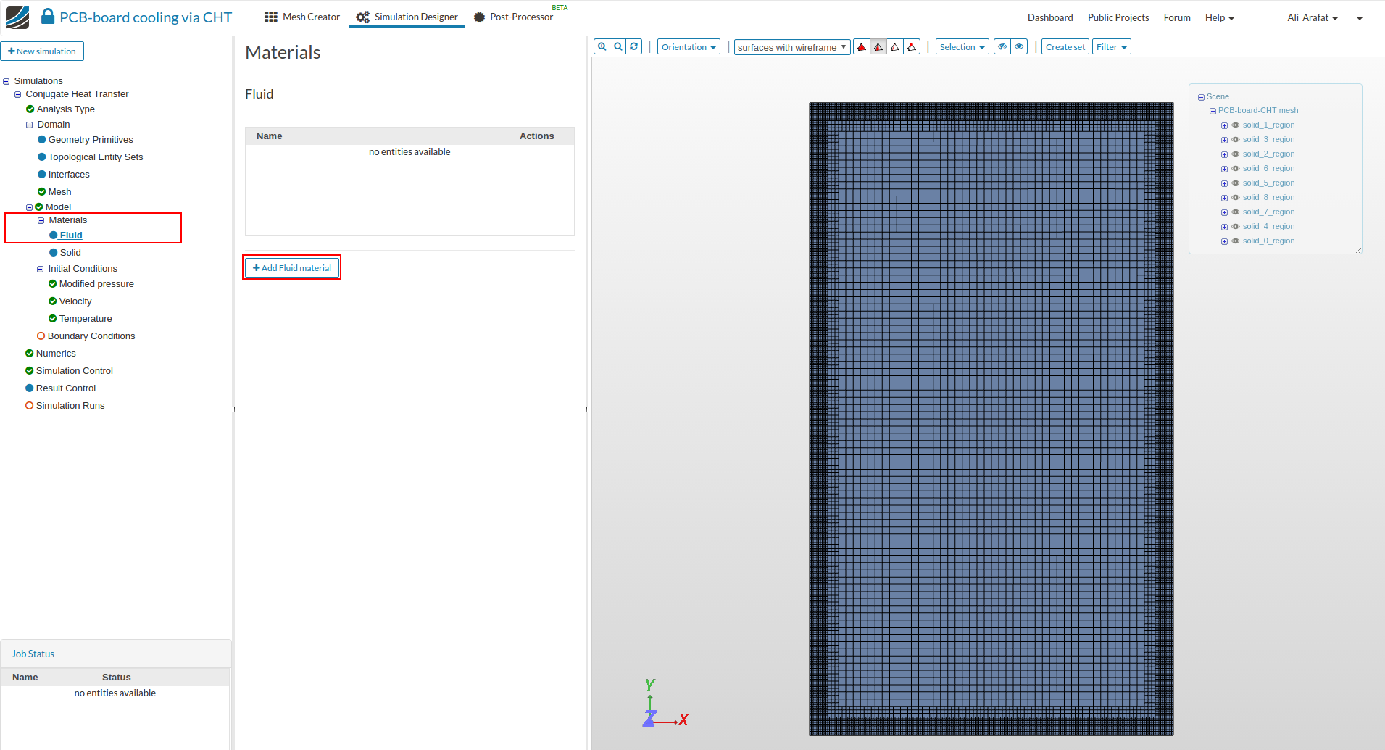Image resolution: width=1385 pixels, height=750 pixels.
Task: Select Simulation Control in the tree
Action: click(x=75, y=371)
